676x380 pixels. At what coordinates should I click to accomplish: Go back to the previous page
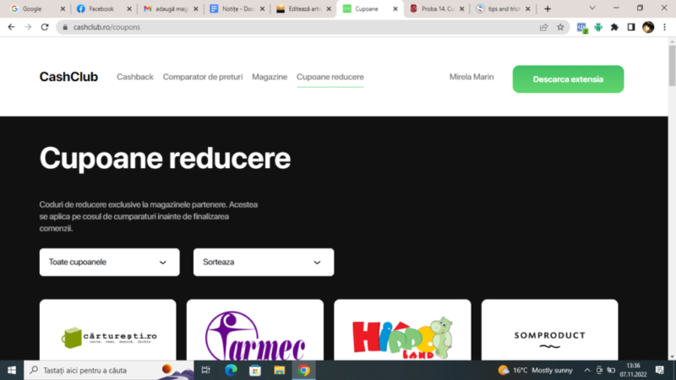click(x=11, y=27)
